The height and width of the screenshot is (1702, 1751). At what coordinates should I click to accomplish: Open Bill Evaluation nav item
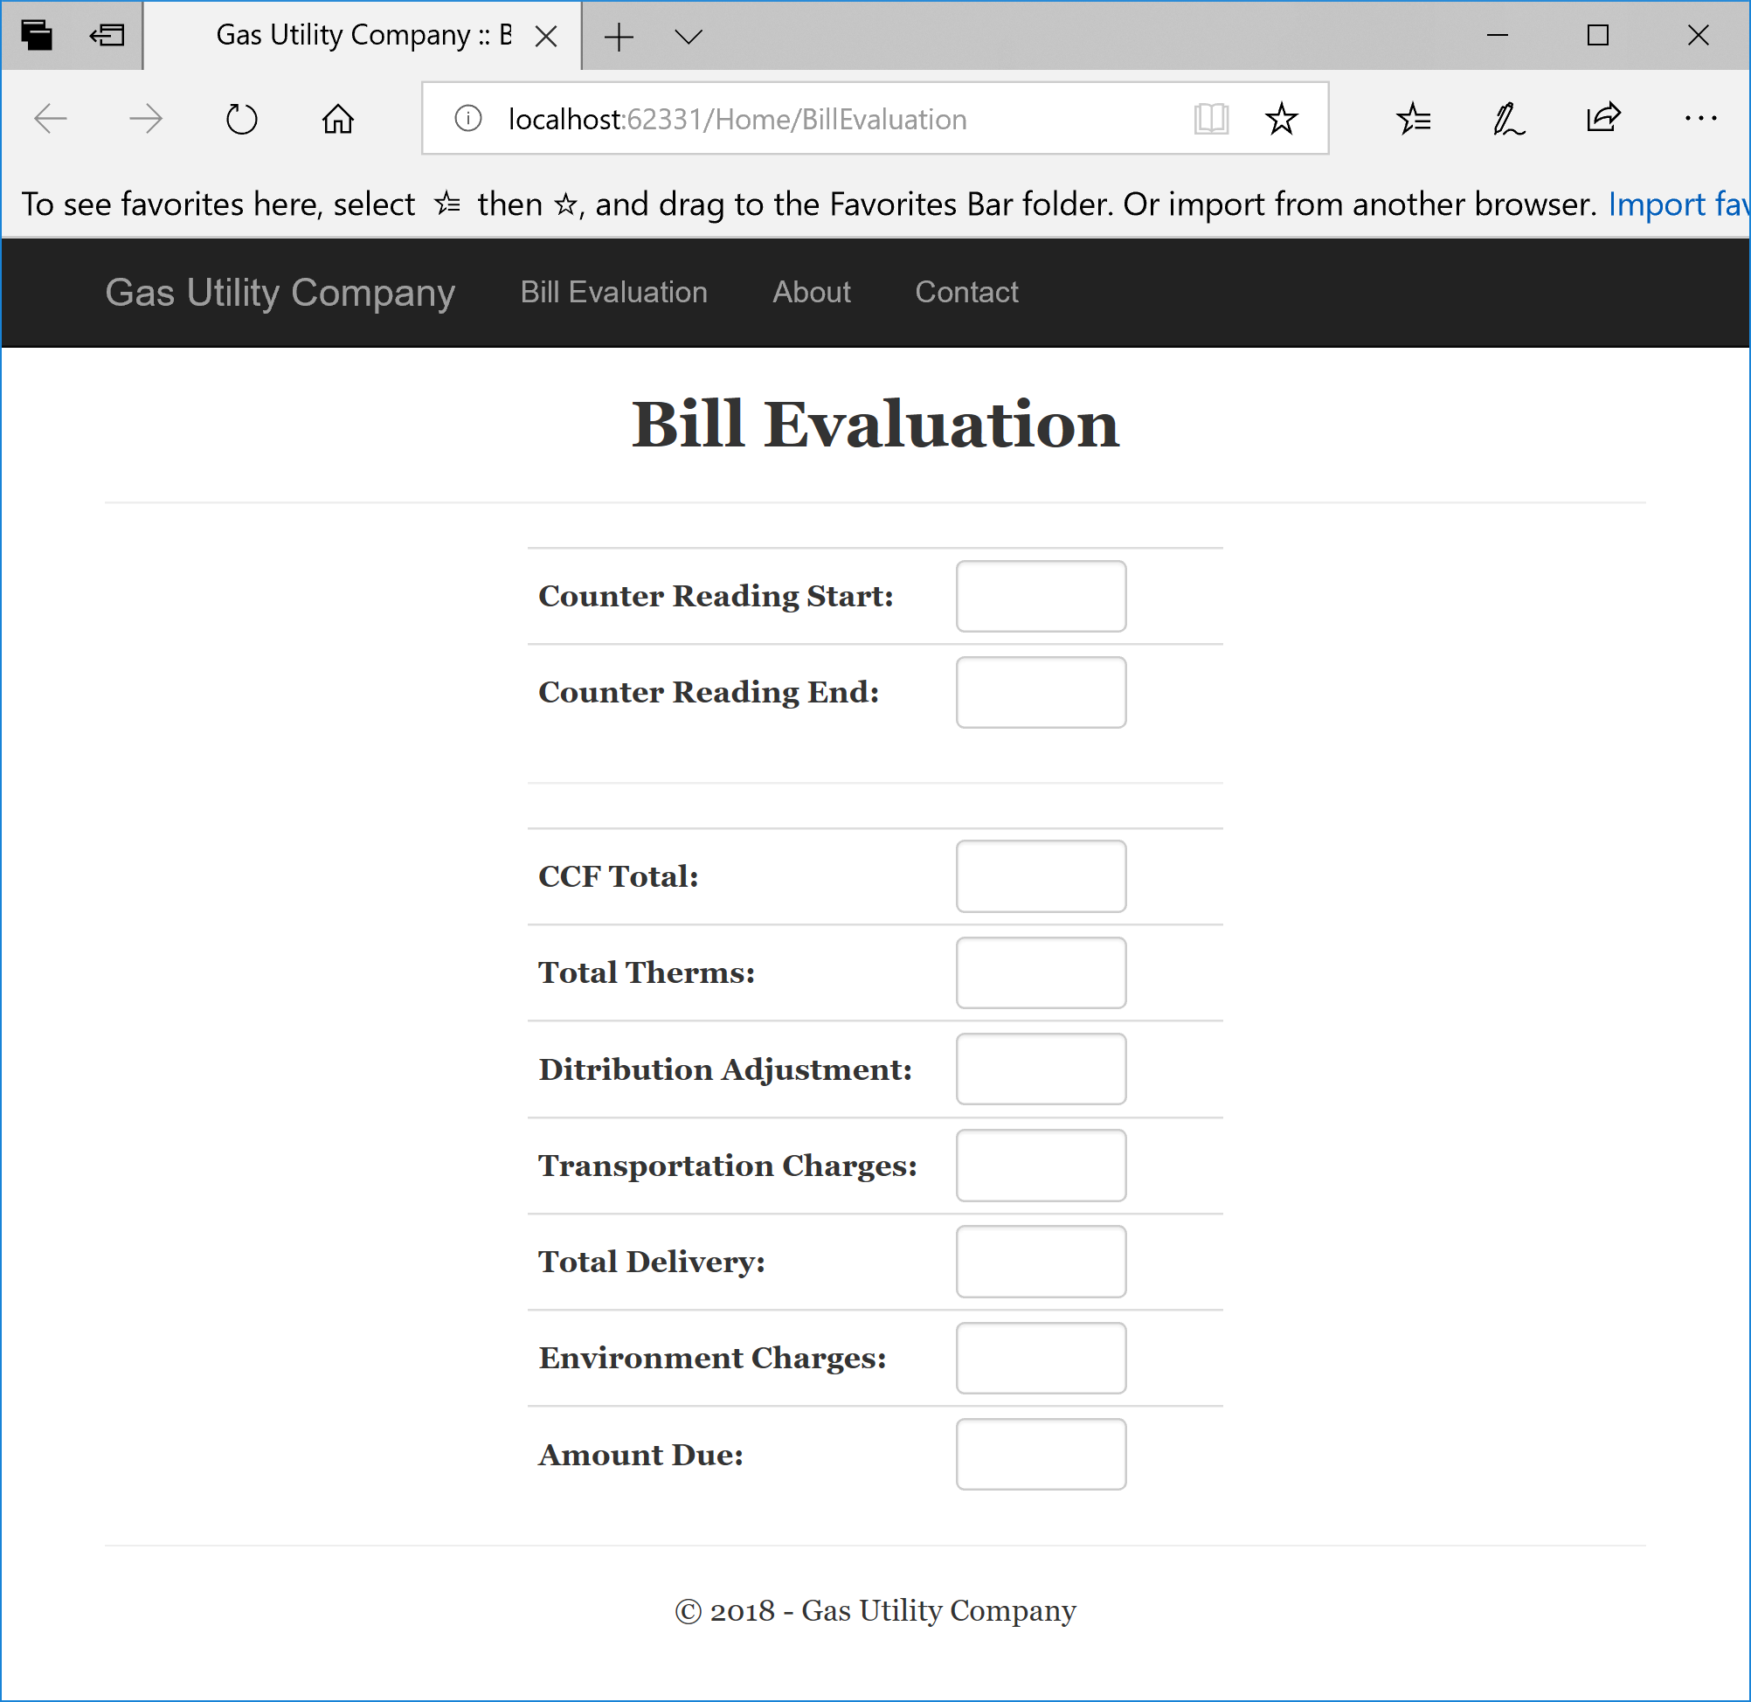click(x=614, y=293)
